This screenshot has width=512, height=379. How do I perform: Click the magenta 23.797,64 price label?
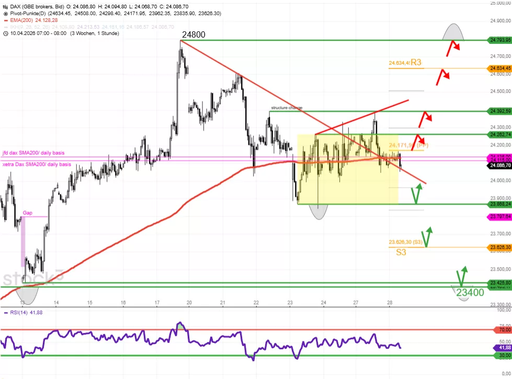click(x=499, y=216)
